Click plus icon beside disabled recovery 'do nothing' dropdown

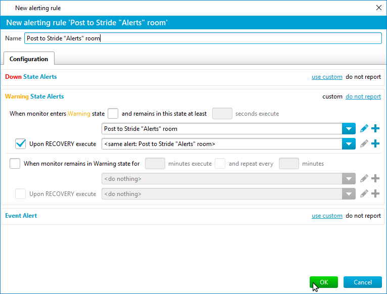[x=375, y=194]
